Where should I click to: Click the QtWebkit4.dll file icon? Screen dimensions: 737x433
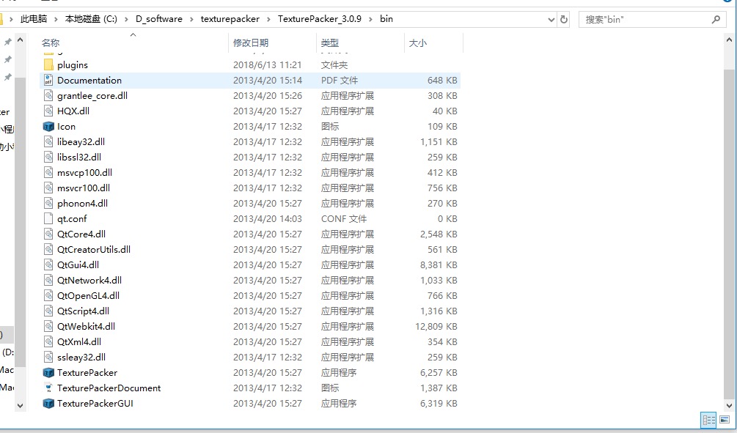(48, 326)
